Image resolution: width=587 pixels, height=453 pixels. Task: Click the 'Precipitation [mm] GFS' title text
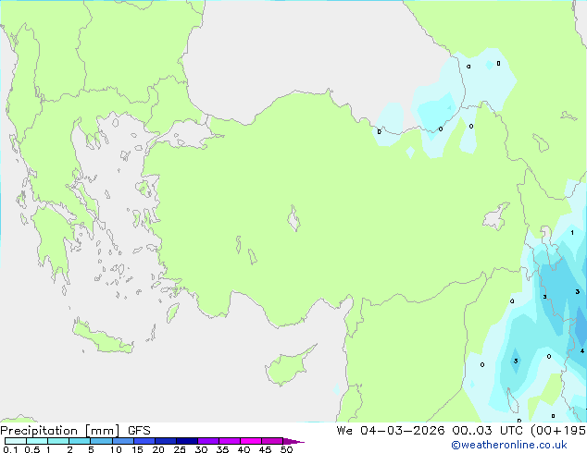pyautogui.click(x=75, y=431)
